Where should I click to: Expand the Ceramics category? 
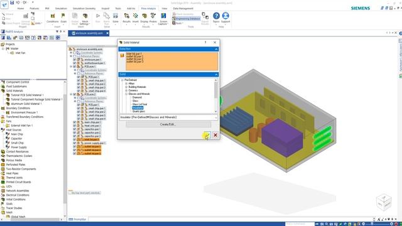tap(126, 90)
